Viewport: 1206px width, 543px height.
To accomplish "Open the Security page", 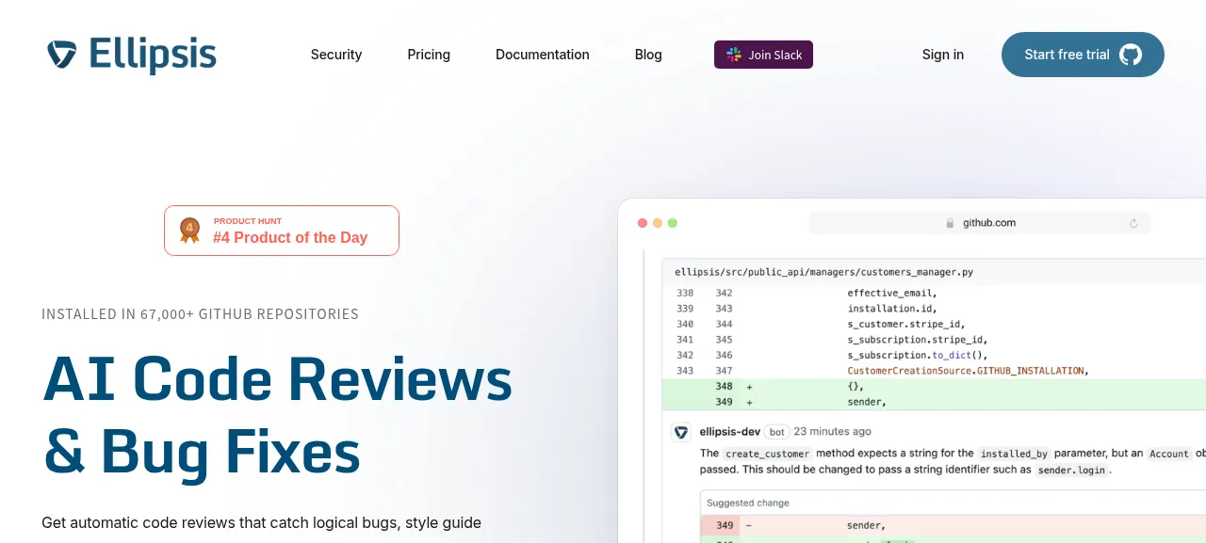I will [x=336, y=55].
